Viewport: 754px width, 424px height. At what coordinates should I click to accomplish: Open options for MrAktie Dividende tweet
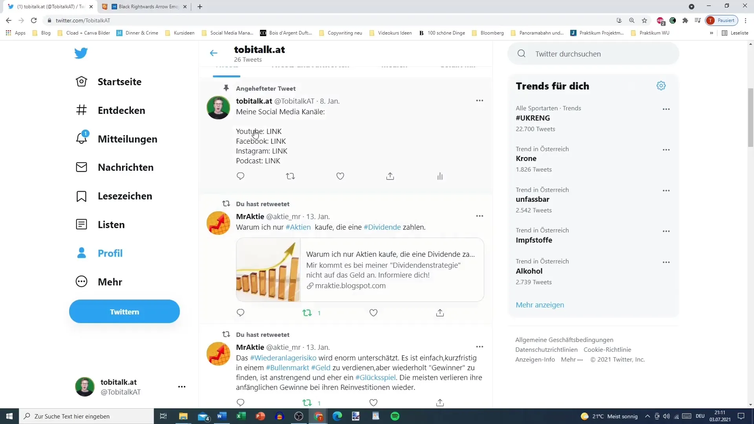pyautogui.click(x=479, y=216)
